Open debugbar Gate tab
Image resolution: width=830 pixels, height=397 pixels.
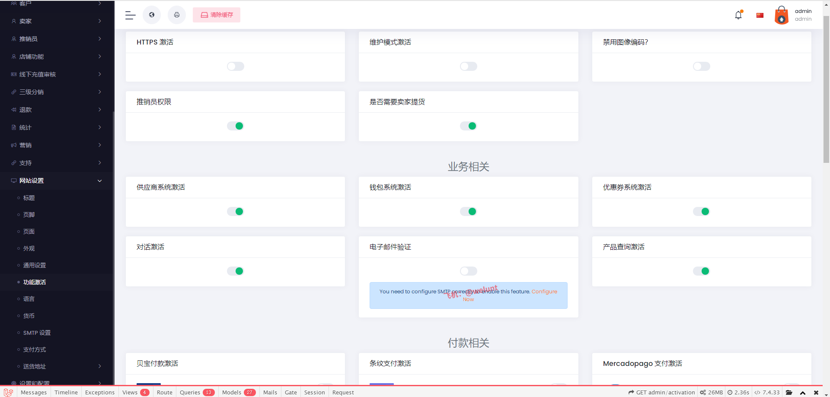pyautogui.click(x=291, y=392)
